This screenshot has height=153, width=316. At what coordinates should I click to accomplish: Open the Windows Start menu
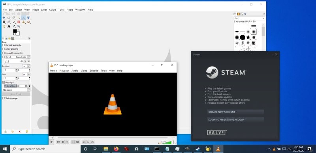point(5,149)
